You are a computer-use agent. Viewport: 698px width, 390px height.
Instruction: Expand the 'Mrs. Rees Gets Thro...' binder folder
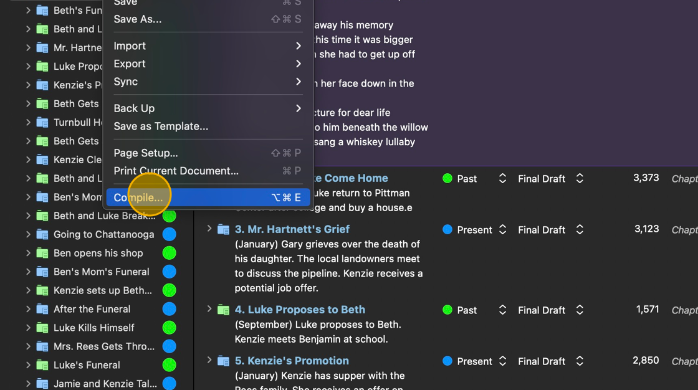click(x=28, y=346)
